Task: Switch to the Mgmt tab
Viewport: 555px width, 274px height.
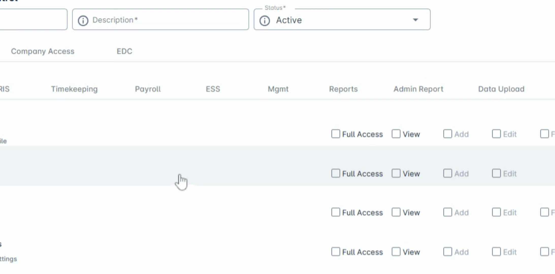Action: click(278, 89)
